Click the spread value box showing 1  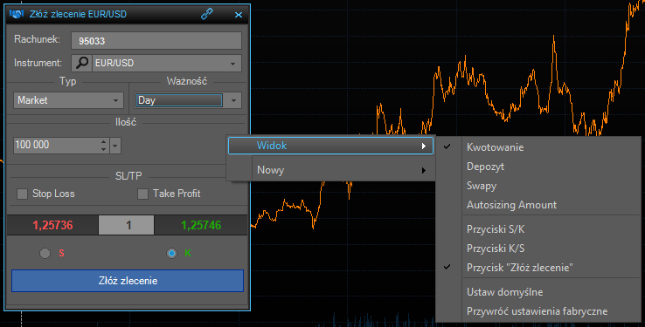pos(126,225)
